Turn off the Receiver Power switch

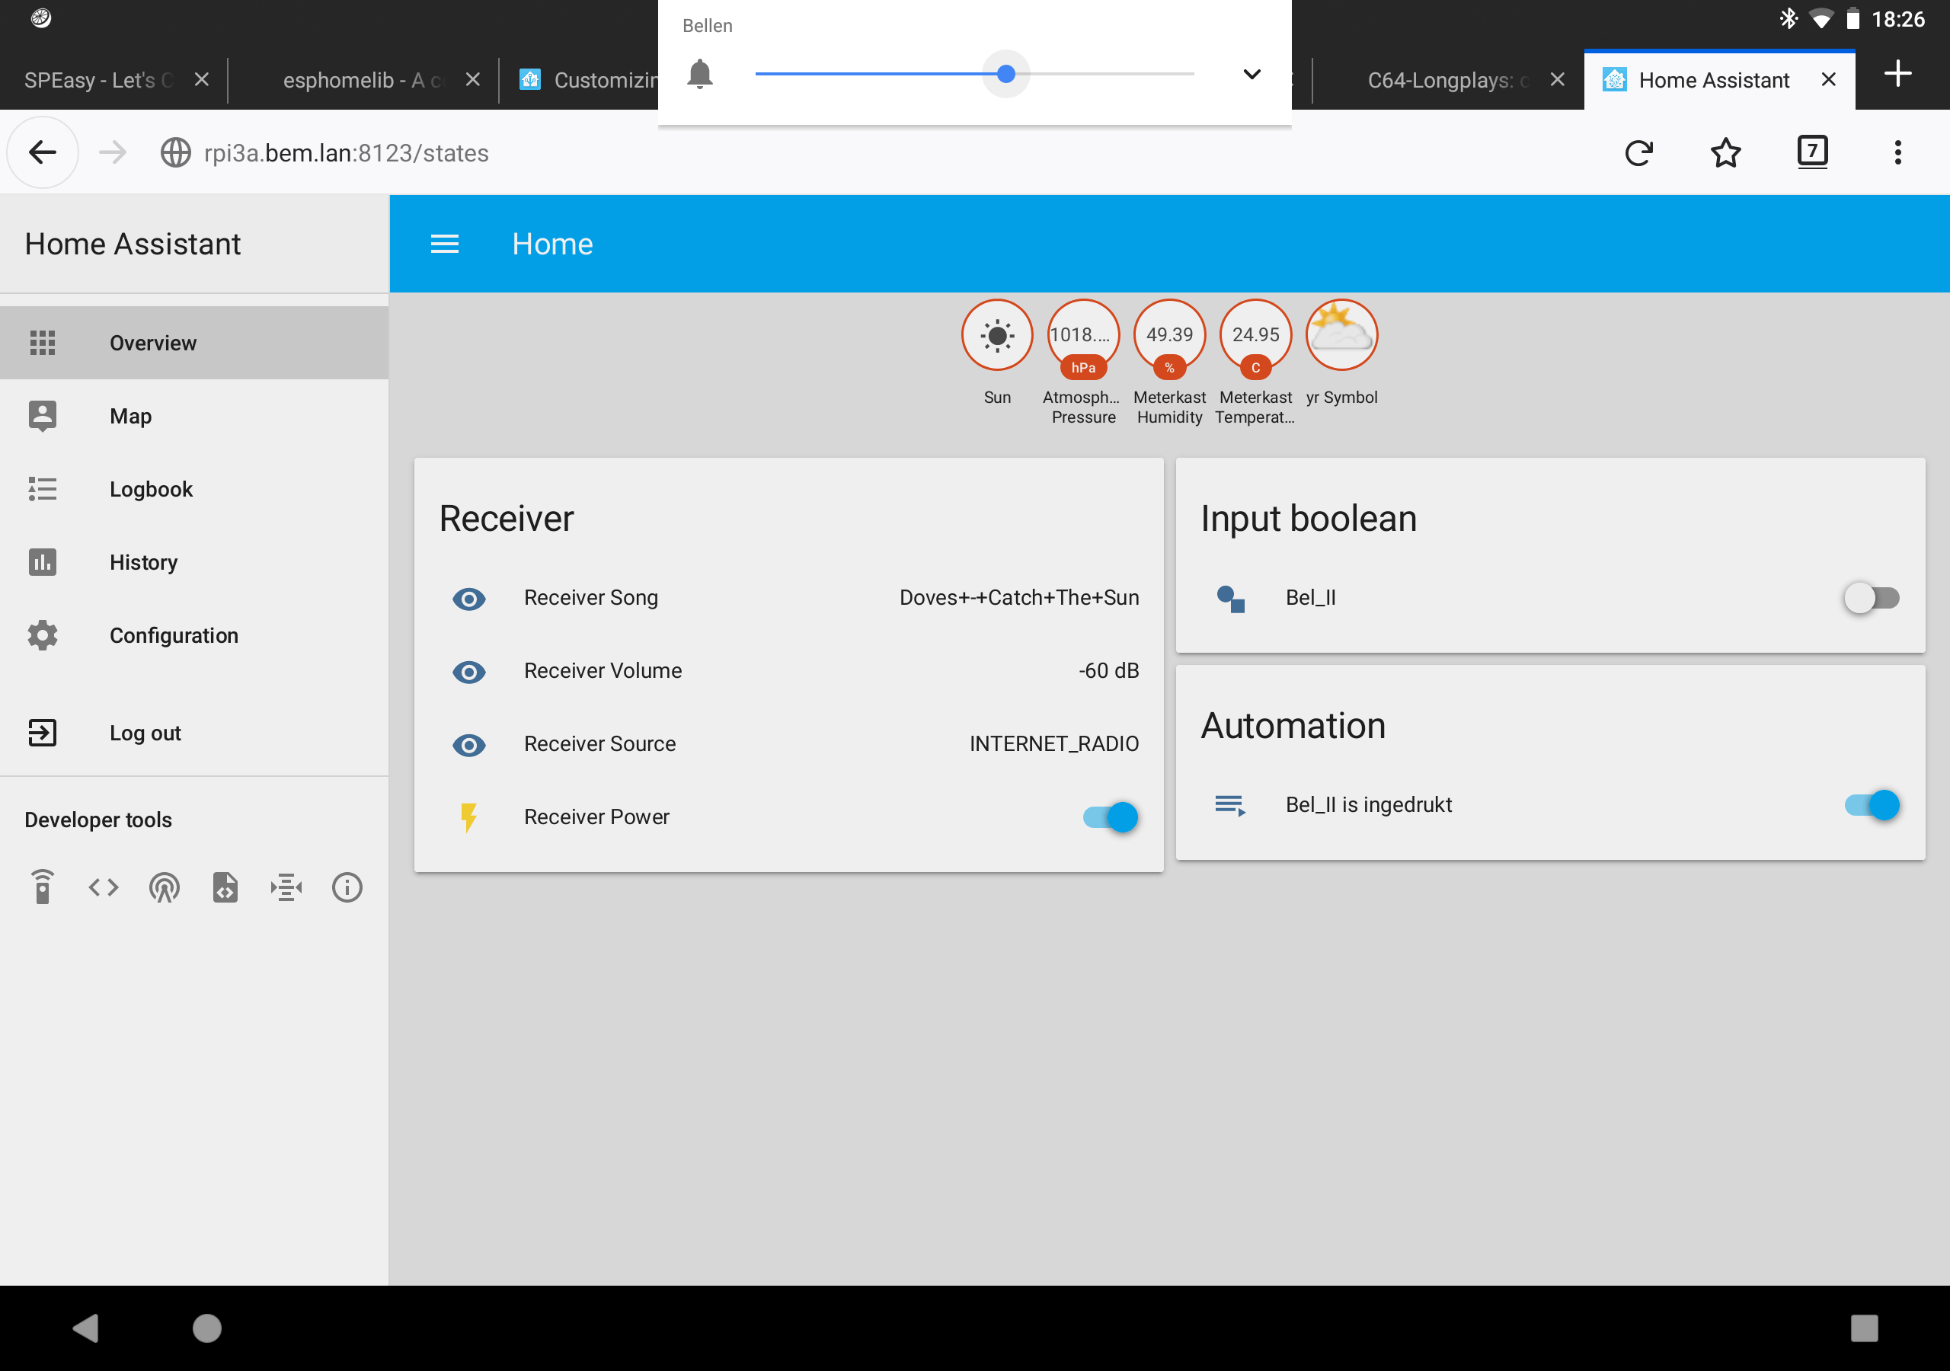1111,817
